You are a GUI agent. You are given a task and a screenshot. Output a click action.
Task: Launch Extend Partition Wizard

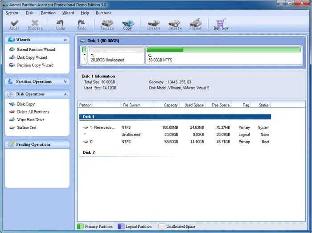click(36, 49)
